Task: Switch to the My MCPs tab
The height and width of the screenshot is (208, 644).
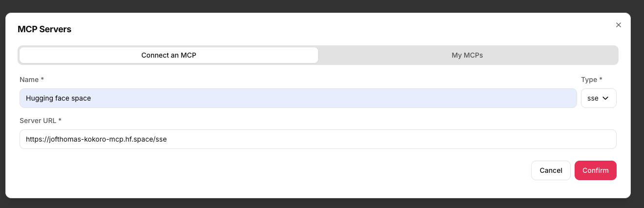Action: (x=467, y=55)
